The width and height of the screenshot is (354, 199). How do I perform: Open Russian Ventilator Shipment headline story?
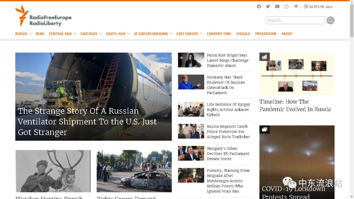click(x=87, y=122)
